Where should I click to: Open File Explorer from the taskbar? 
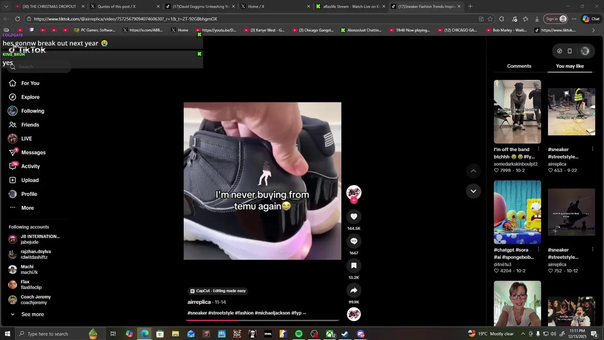176,334
